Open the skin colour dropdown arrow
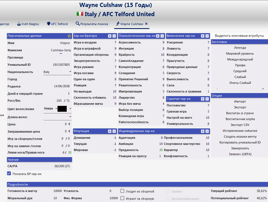 click(x=70, y=109)
